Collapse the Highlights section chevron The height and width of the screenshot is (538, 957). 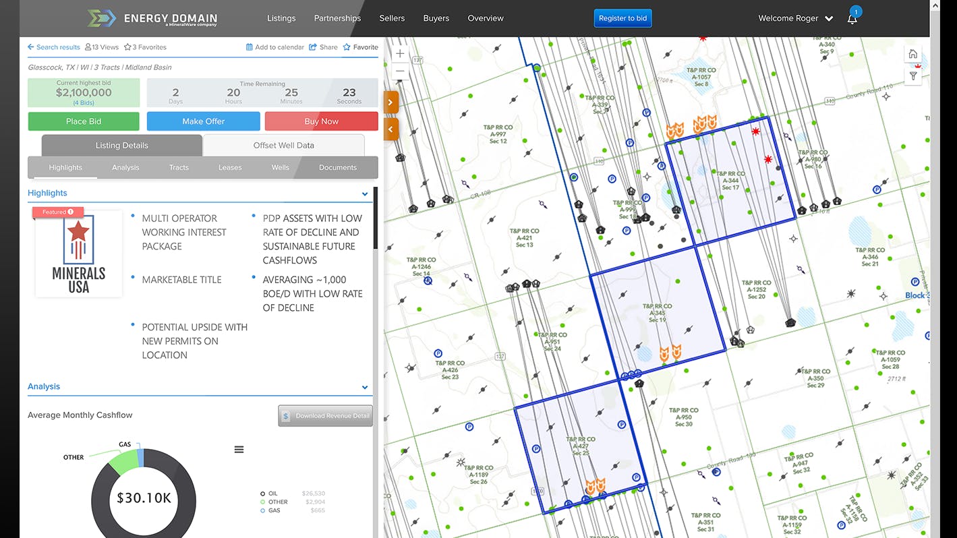(x=365, y=194)
